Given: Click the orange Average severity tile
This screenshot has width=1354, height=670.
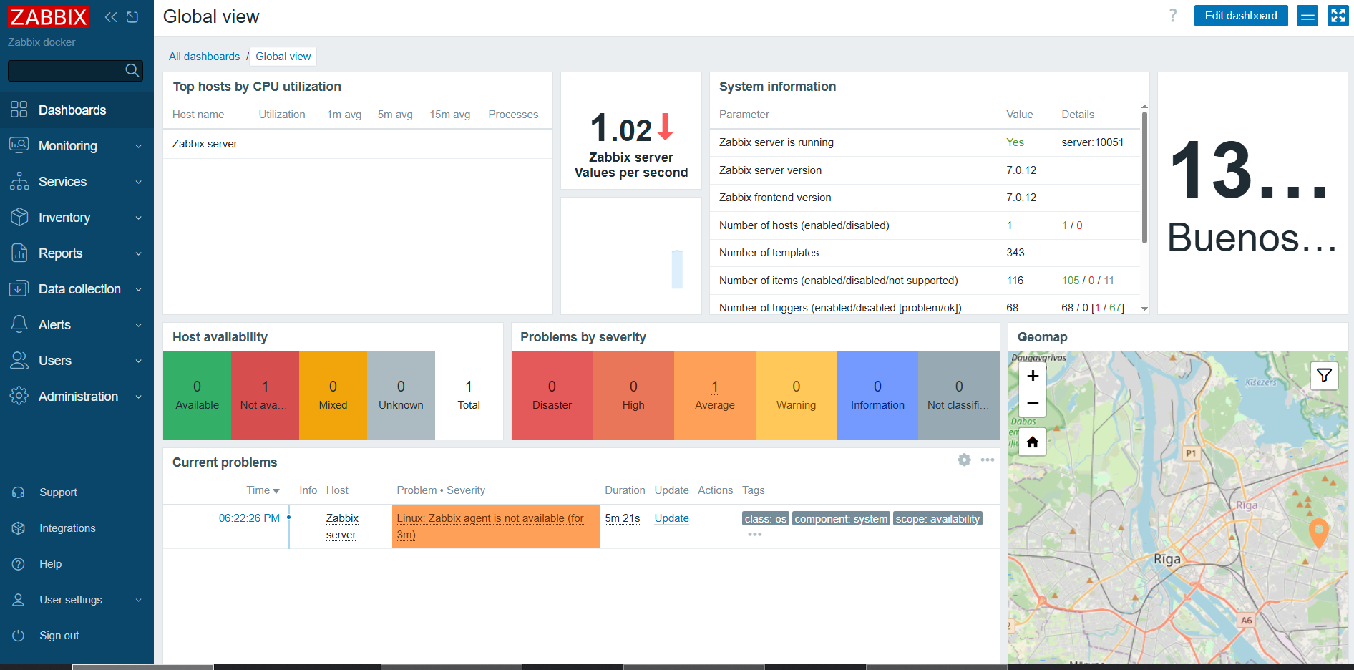Looking at the screenshot, I should 714,395.
